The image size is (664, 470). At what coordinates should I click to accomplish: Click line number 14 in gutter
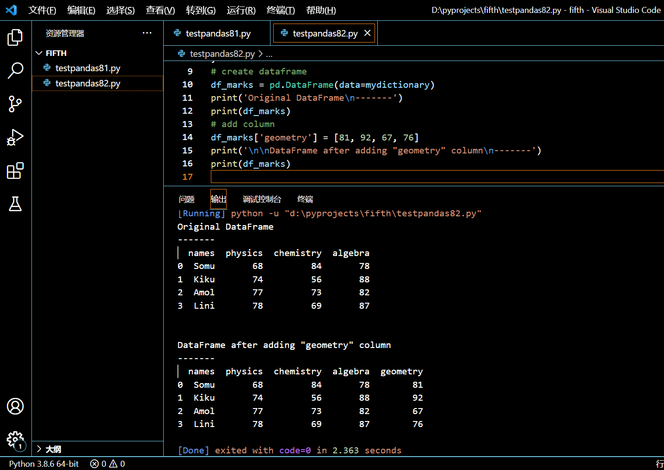click(x=187, y=137)
